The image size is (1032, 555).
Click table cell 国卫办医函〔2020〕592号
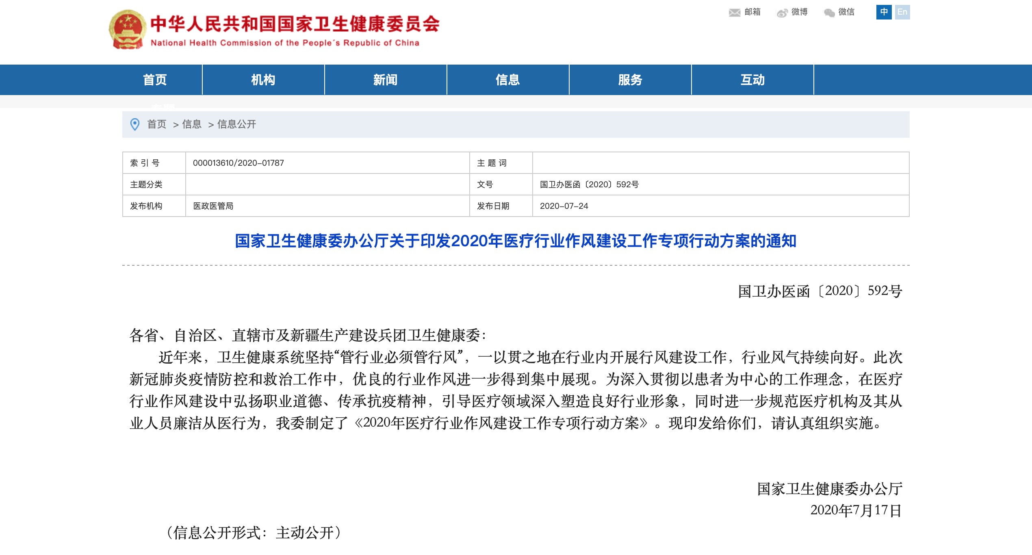590,184
